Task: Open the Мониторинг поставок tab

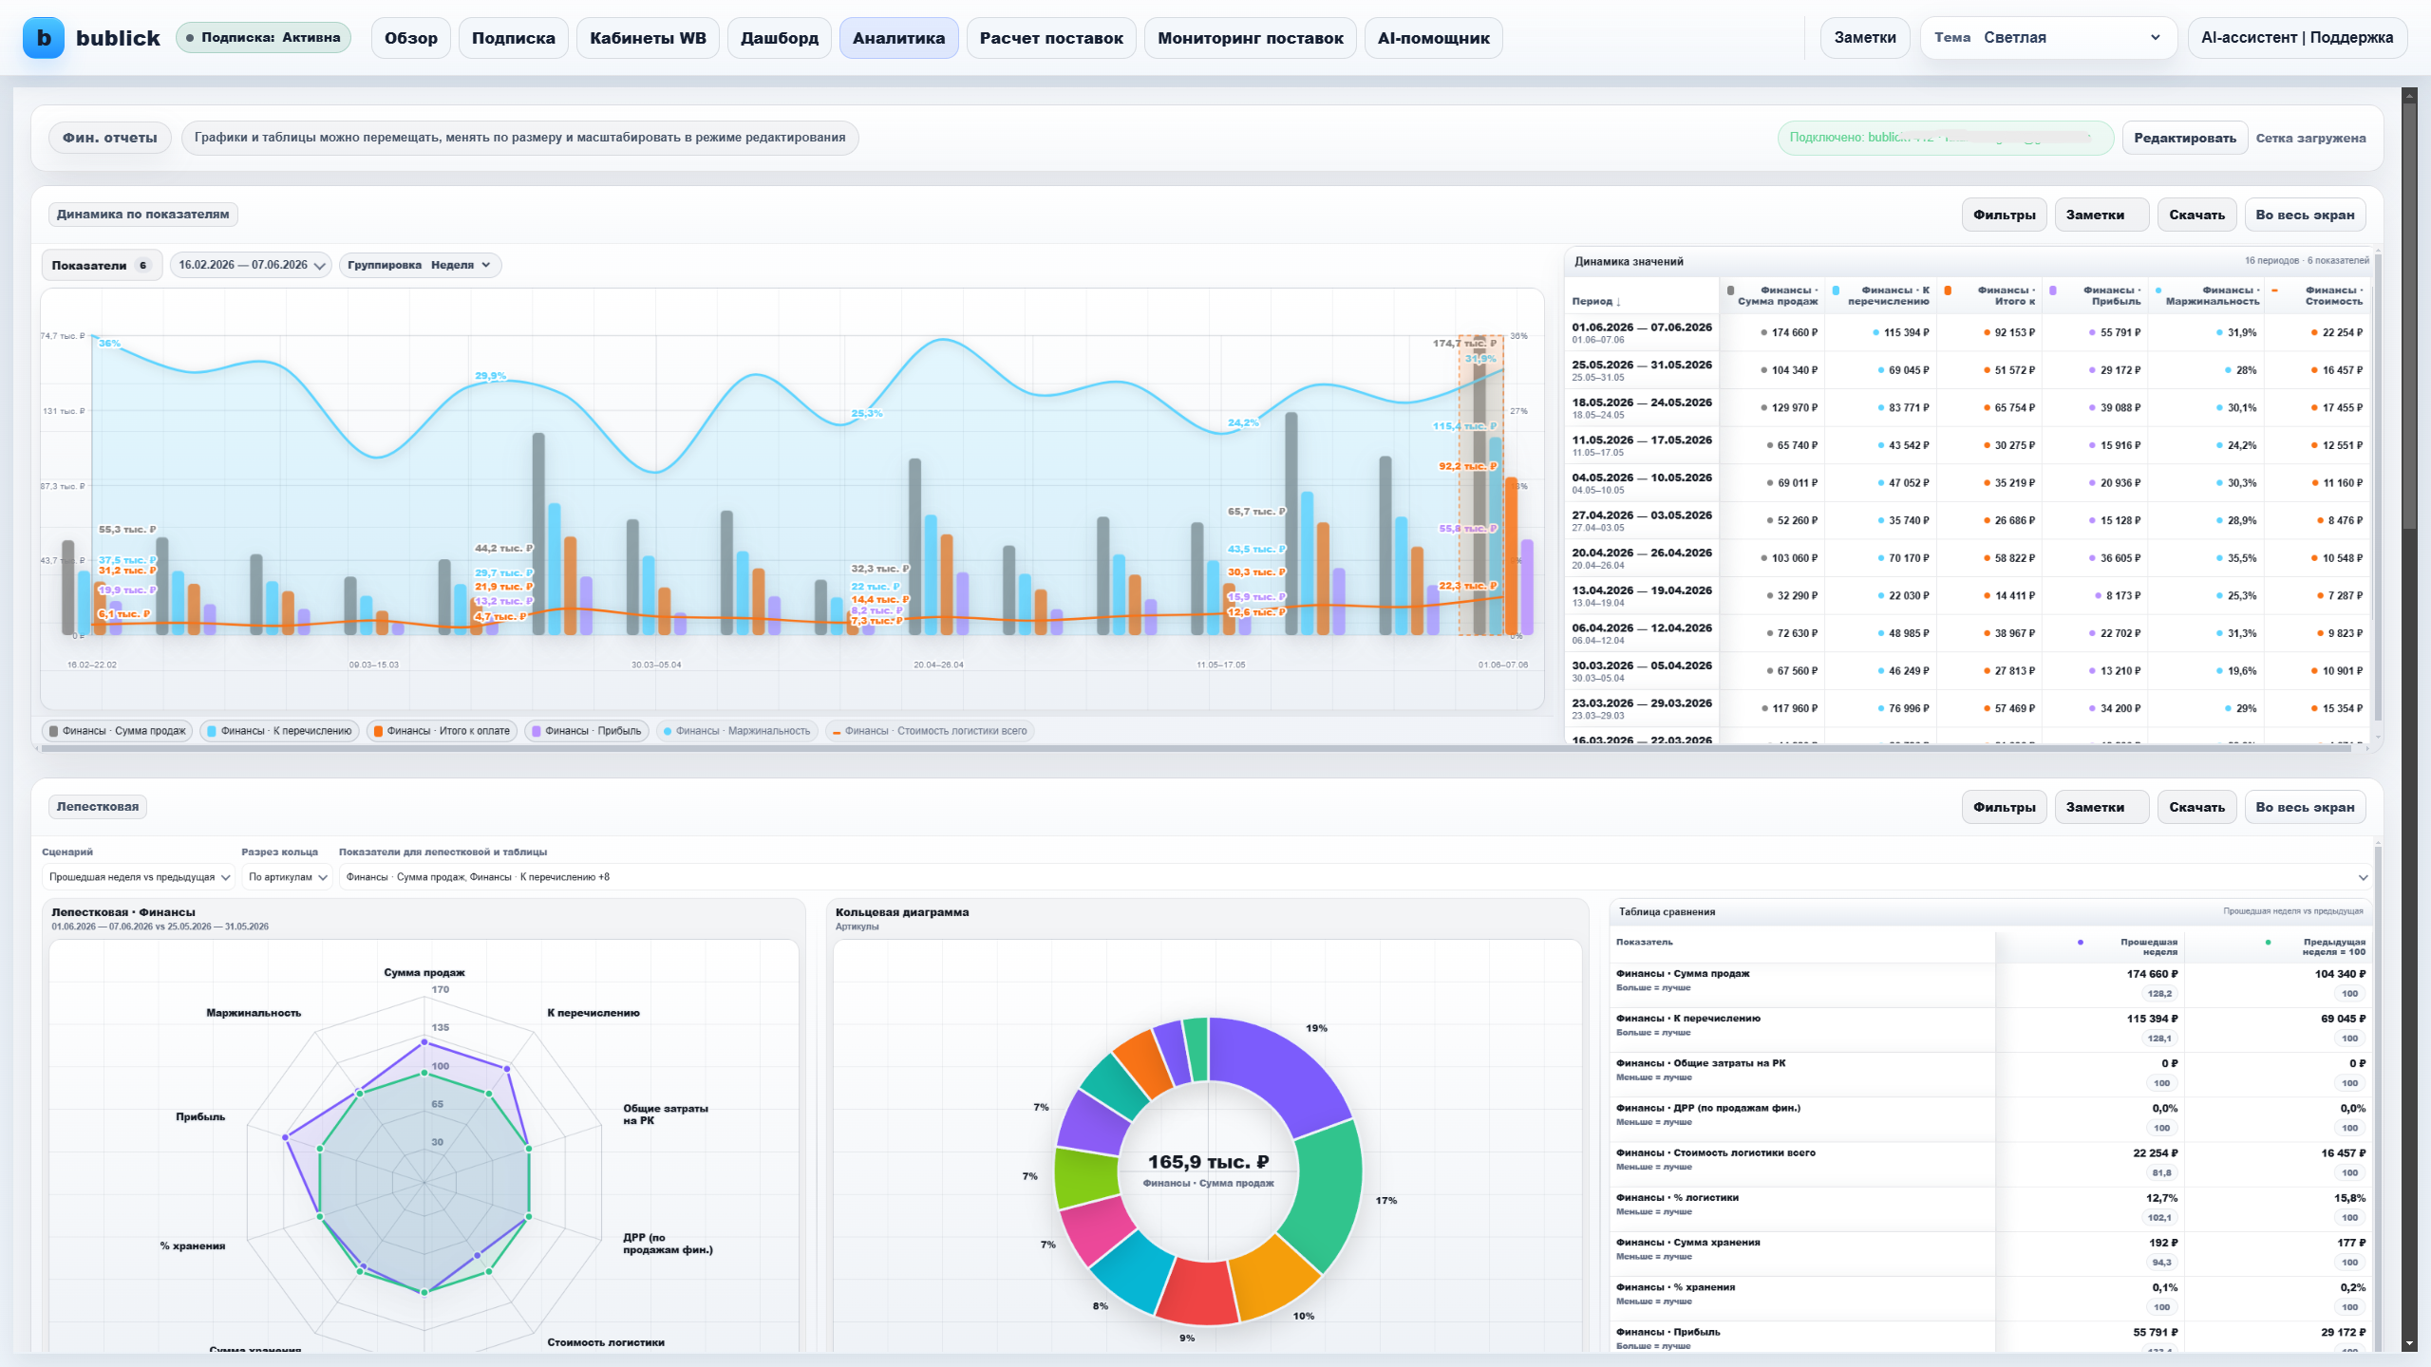Action: point(1250,38)
